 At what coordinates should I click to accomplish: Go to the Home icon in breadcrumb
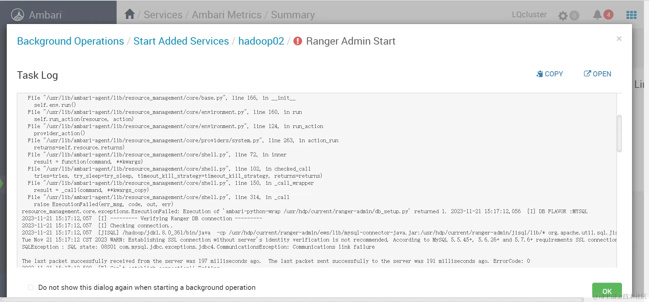click(129, 14)
